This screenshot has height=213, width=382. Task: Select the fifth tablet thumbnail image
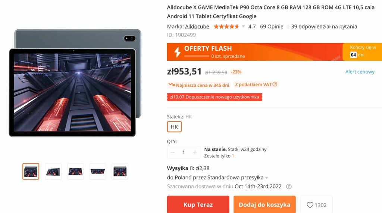(120, 171)
